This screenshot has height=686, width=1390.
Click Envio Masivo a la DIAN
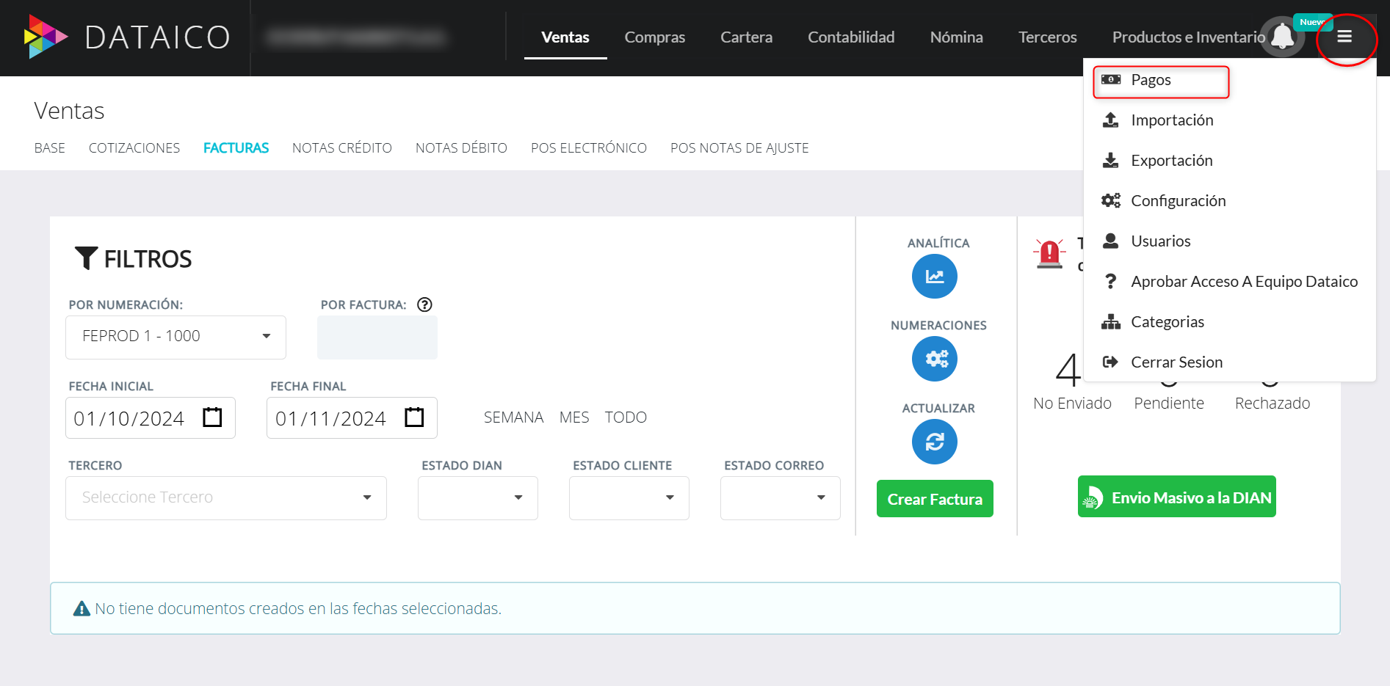(x=1176, y=497)
